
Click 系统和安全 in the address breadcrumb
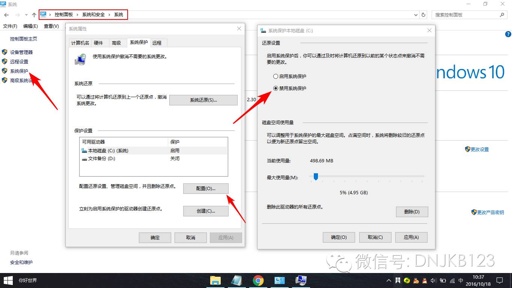coord(94,15)
